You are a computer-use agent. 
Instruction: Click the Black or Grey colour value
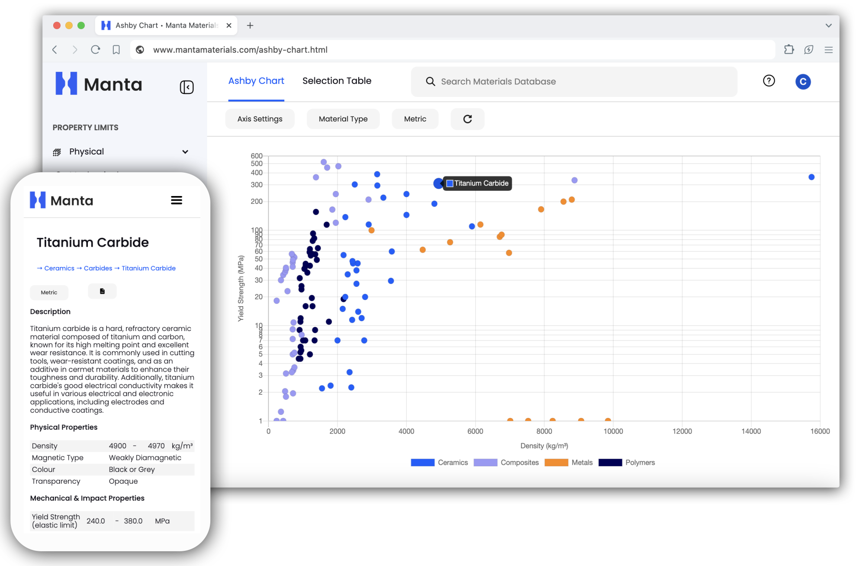[x=132, y=470]
